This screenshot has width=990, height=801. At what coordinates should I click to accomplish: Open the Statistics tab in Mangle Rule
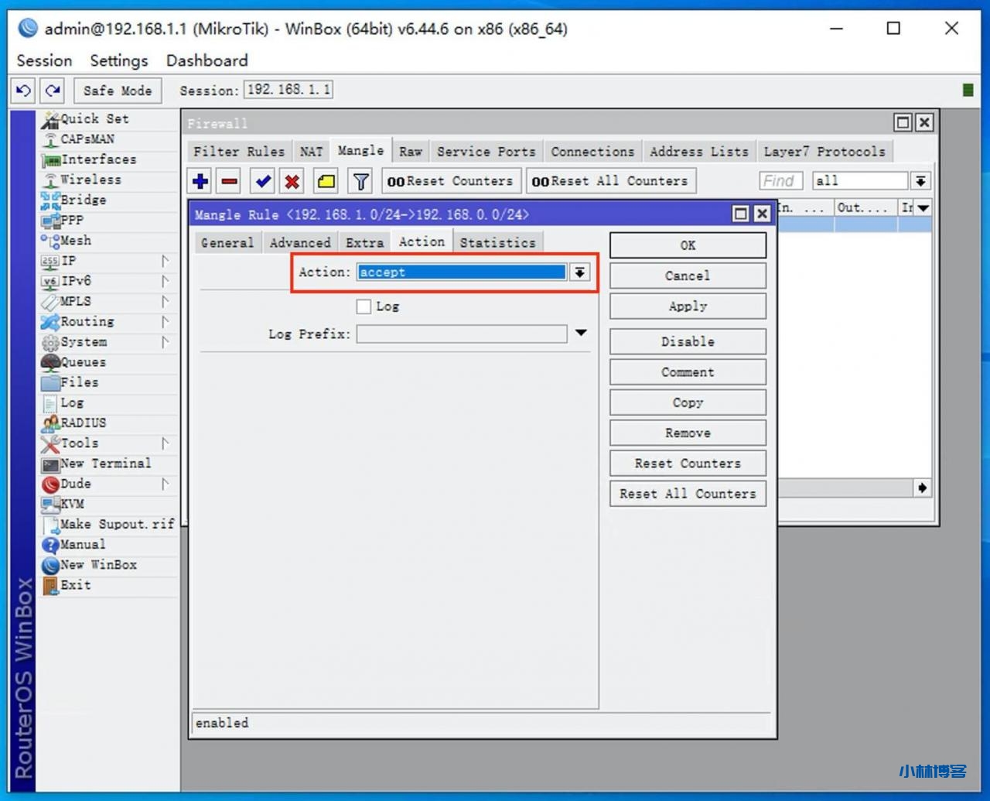click(497, 242)
